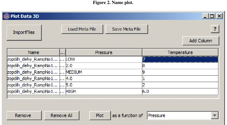Maximize the Plot Data 3D window
The height and width of the screenshot is (125, 227).
tap(212, 16)
